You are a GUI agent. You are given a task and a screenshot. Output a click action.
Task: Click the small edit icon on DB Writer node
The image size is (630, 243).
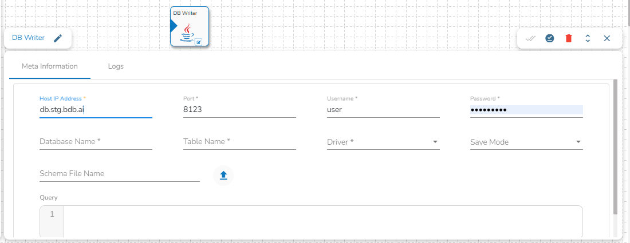199,42
